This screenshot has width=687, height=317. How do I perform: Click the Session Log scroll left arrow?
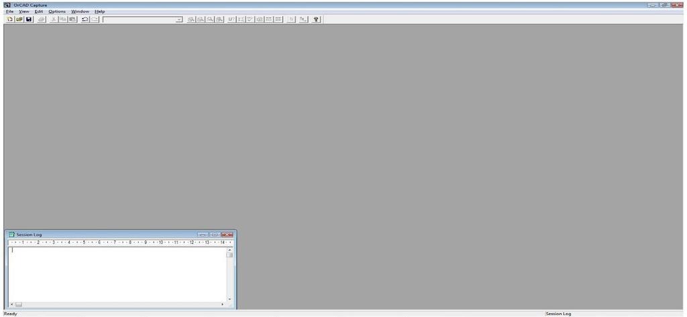[11, 304]
